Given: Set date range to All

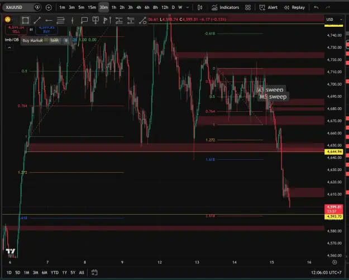Looking at the screenshot, I should [x=82, y=272].
